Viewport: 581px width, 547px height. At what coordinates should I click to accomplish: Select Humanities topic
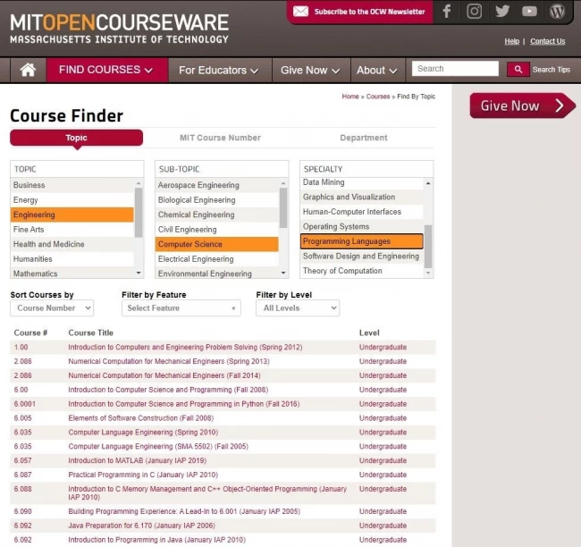coord(72,259)
